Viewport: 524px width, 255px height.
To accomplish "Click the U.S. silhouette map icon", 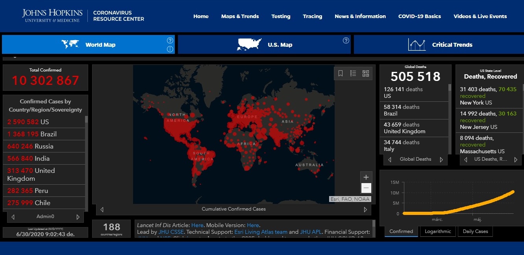I will [x=249, y=44].
